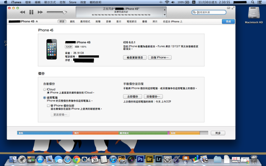Screen dimensions: 266x166
Task: Open Finder from the Dock
Action: [x=13, y=159]
